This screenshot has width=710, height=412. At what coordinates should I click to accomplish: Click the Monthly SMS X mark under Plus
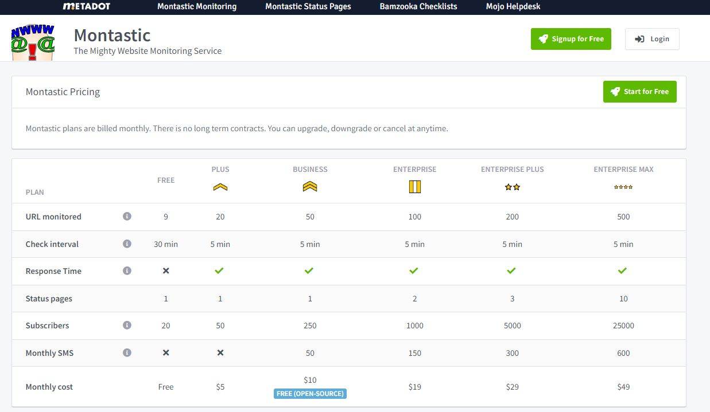point(220,353)
